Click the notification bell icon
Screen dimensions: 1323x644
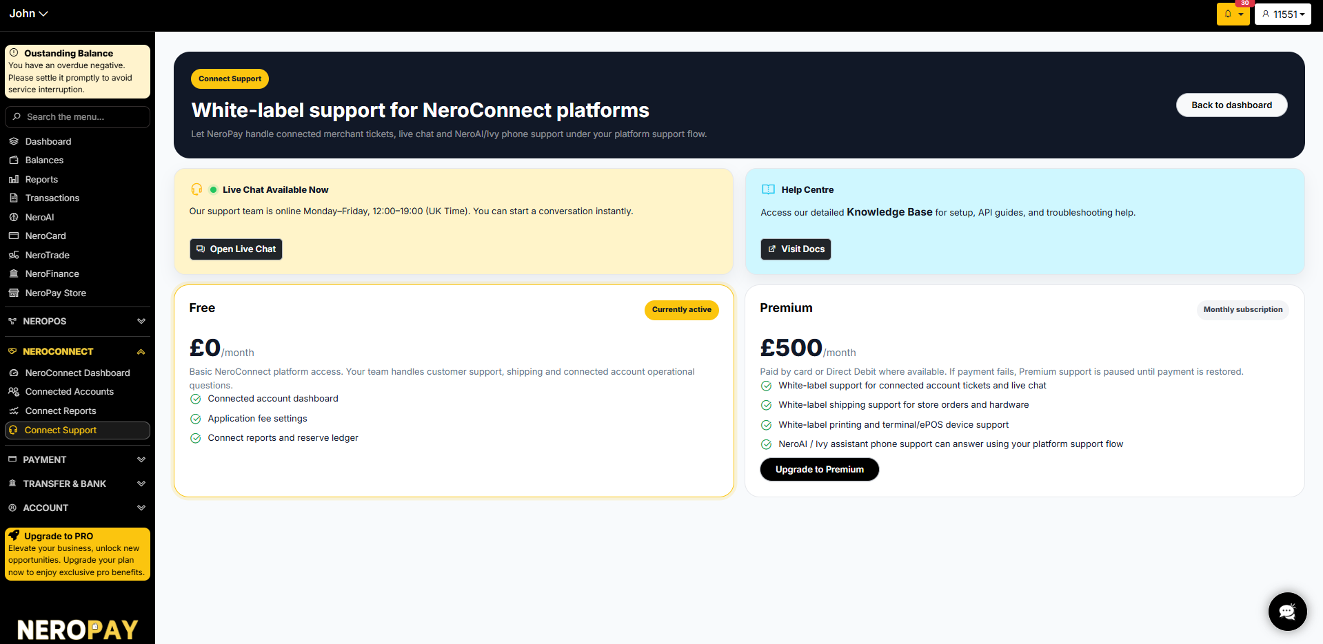click(1228, 14)
